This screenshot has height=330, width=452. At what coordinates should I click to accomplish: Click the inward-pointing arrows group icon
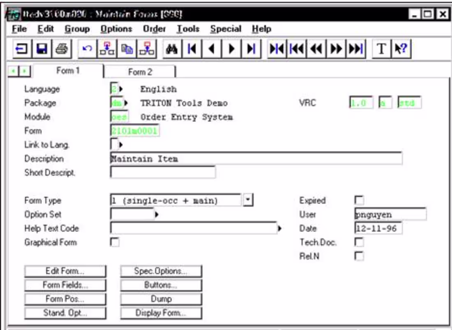[277, 49]
